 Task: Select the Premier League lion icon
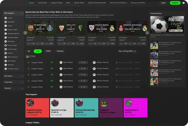click(5, 49)
